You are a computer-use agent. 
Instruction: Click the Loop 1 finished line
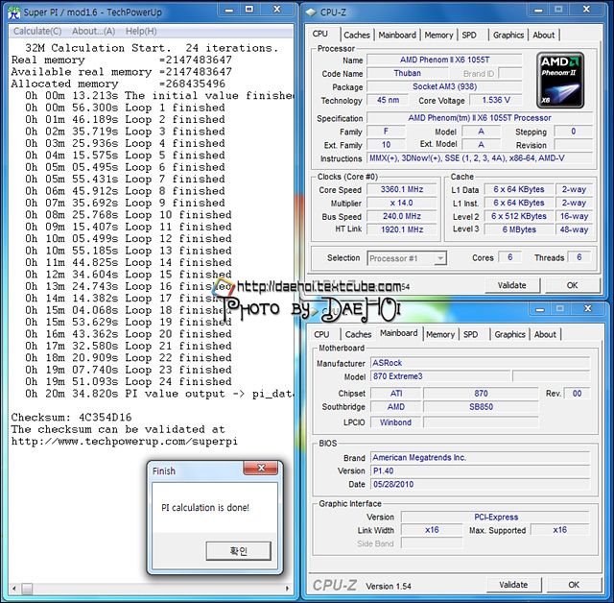125,108
